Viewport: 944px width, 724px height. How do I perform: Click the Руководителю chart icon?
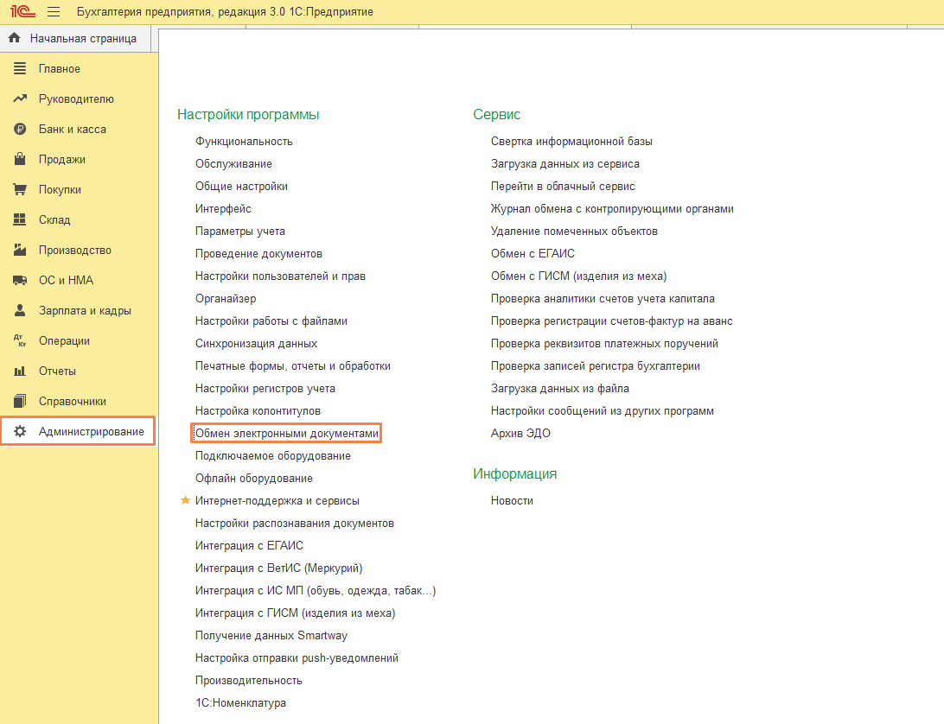(x=20, y=98)
